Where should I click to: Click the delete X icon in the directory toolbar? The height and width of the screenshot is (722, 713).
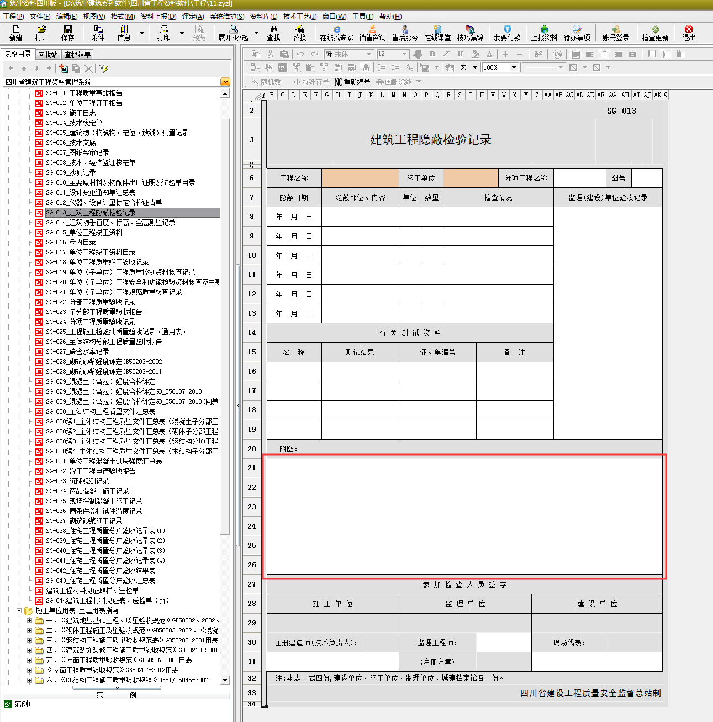(x=88, y=69)
